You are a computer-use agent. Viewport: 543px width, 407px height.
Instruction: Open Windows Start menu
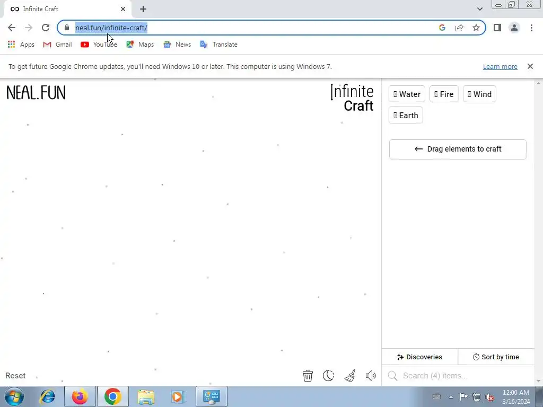(x=14, y=396)
